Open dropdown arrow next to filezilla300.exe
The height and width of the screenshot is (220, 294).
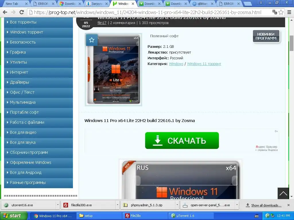point(117,205)
